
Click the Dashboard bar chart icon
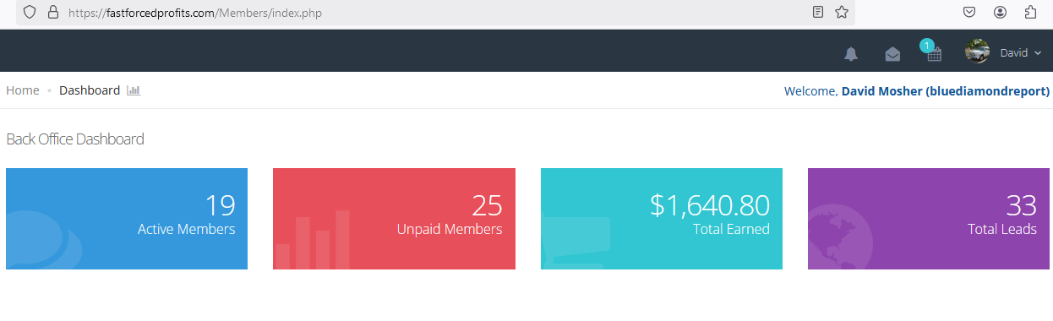(134, 90)
